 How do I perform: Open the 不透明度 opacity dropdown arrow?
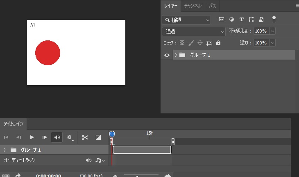click(x=272, y=31)
